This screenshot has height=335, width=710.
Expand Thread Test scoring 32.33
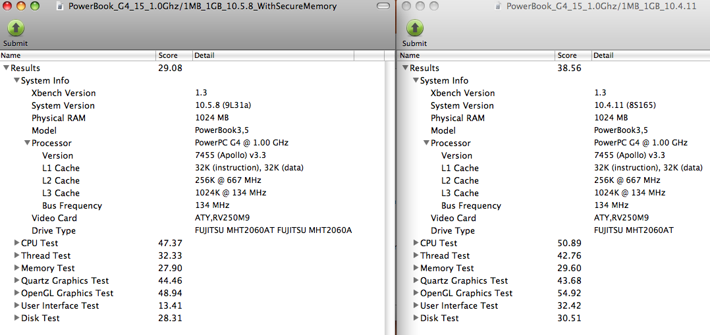pyautogui.click(x=17, y=256)
